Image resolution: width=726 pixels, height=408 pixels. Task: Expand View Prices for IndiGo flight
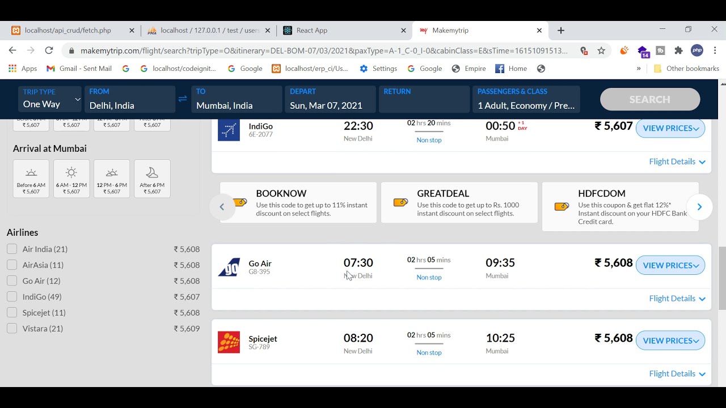click(670, 128)
